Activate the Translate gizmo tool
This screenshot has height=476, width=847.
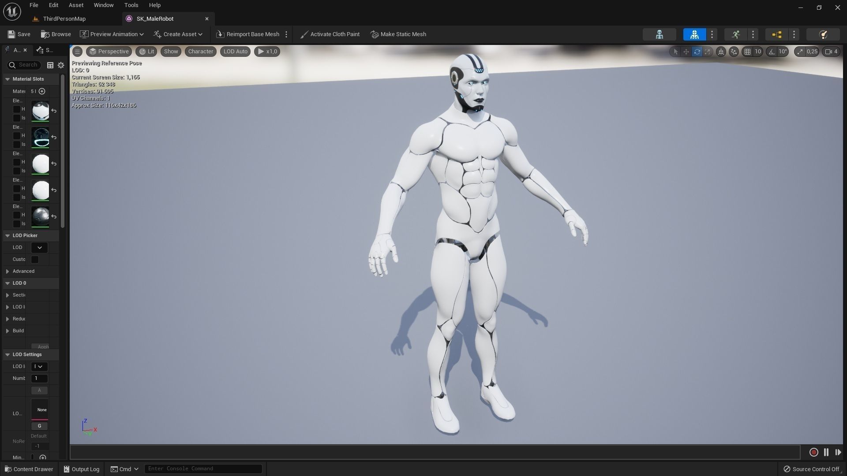point(686,52)
